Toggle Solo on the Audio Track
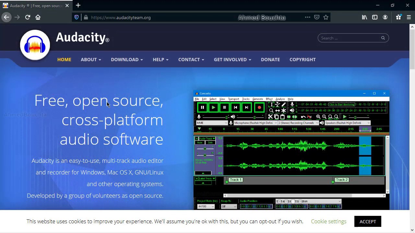Screen dimensions: 415x233 [x=210, y=143]
